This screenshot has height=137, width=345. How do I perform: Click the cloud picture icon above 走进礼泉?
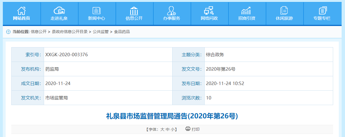point(59,11)
